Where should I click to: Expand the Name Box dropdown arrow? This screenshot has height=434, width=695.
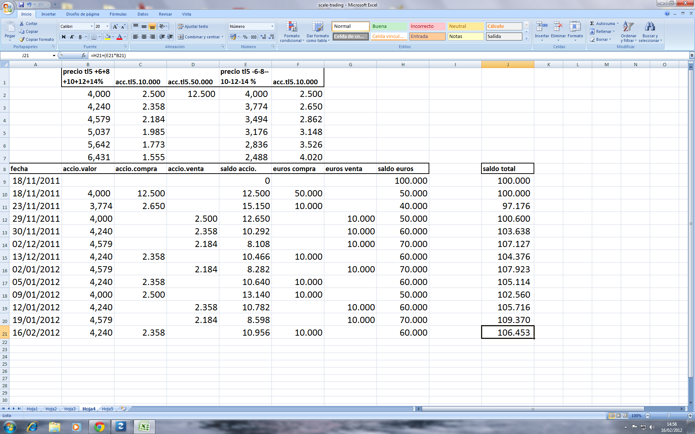[54, 55]
